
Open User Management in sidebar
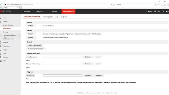pos(8,39)
